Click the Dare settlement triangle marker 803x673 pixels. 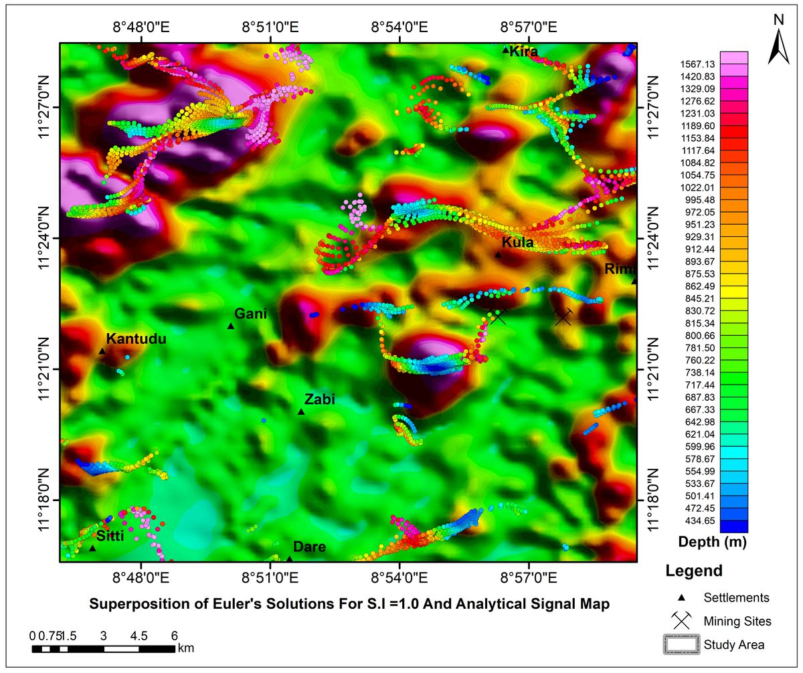click(289, 559)
